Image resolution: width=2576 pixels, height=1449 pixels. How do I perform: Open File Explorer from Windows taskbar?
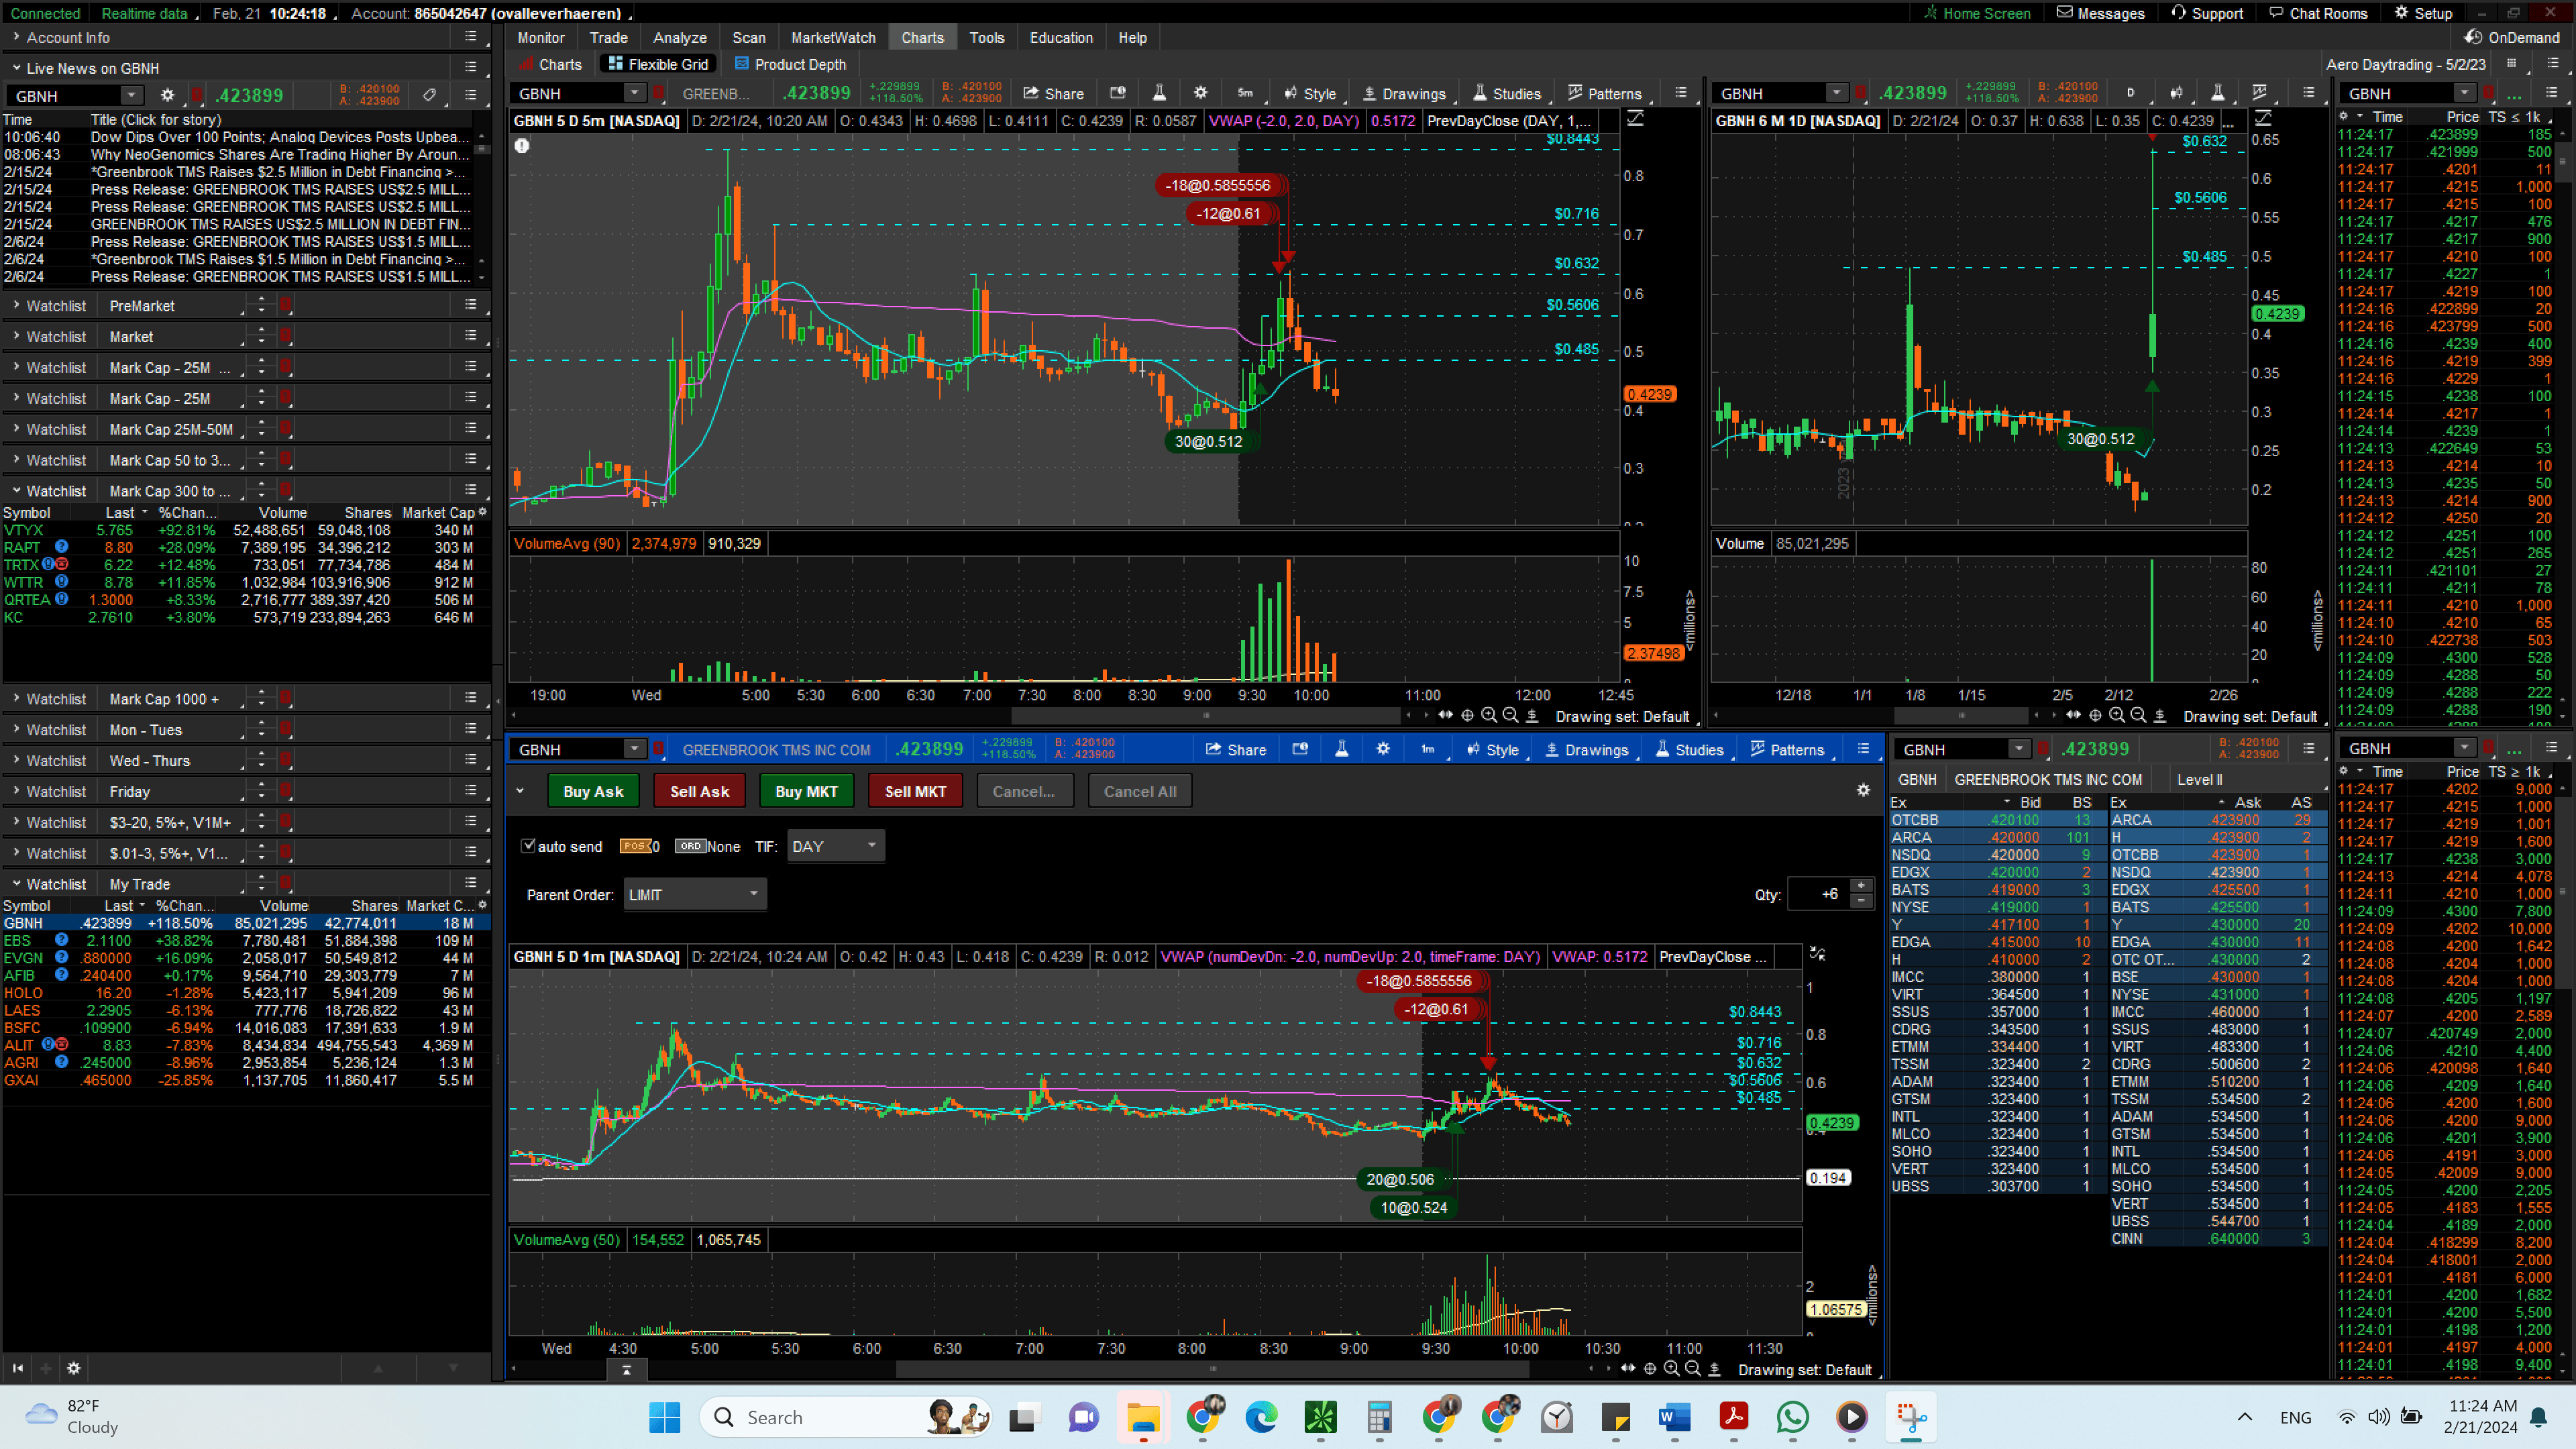[1143, 1417]
